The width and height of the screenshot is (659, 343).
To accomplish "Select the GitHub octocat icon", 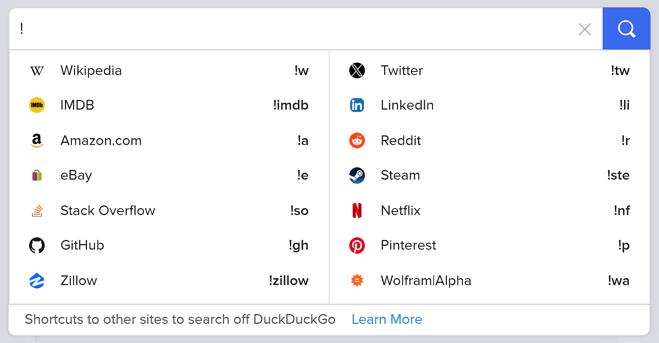I will point(37,245).
